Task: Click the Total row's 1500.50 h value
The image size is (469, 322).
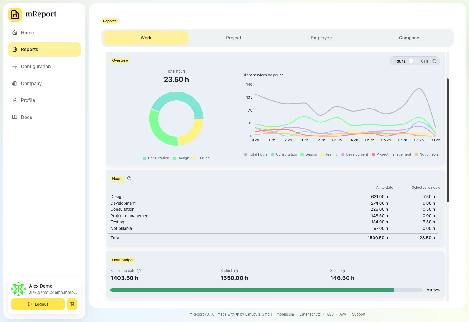Action: tap(378, 238)
